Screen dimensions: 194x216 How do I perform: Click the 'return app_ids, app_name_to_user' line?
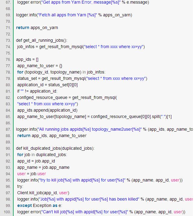[52, 136]
